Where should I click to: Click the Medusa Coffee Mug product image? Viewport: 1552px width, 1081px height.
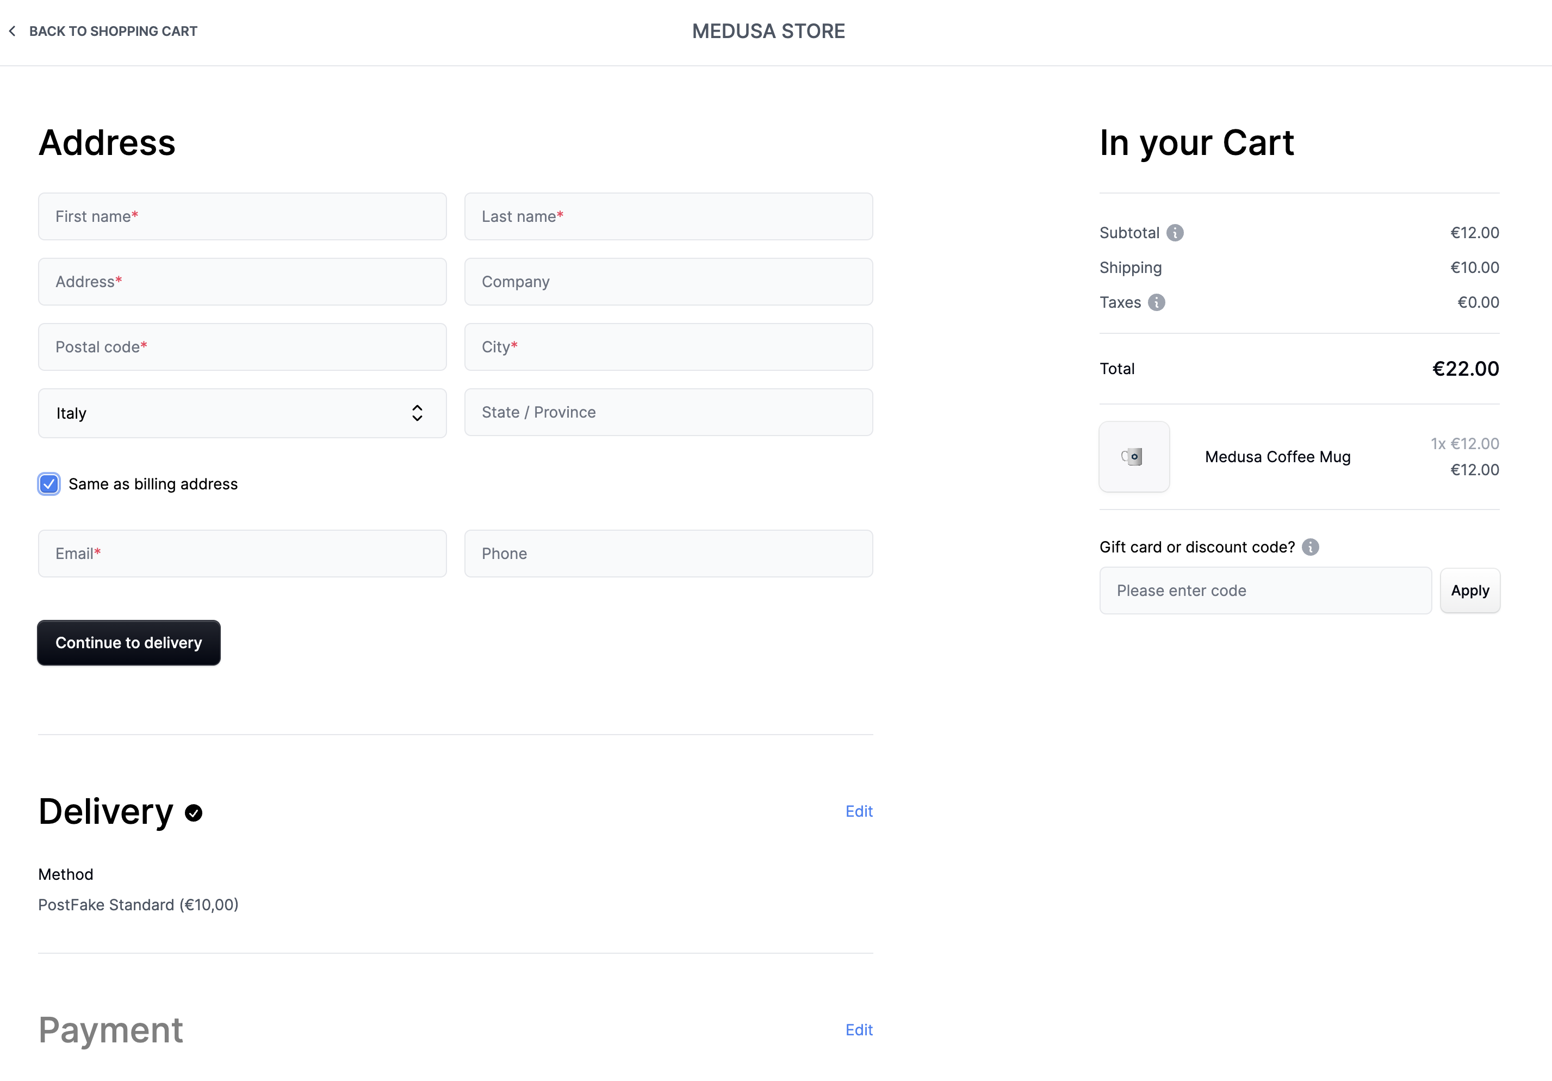[1134, 457]
